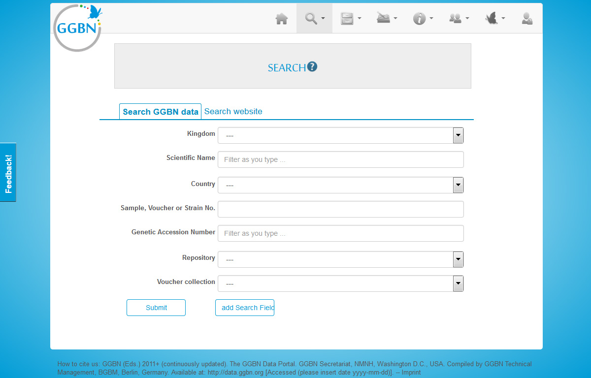Open the Feedback side tab
591x378 pixels.
pyautogui.click(x=8, y=172)
